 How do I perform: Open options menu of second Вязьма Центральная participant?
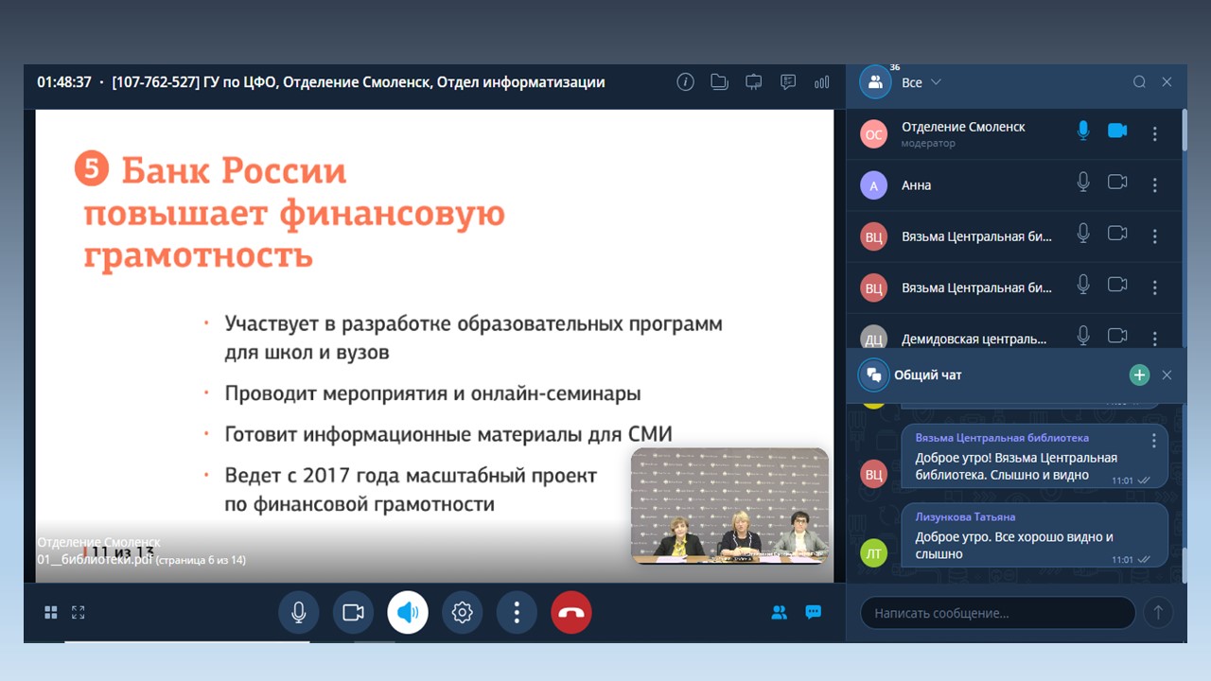point(1154,288)
